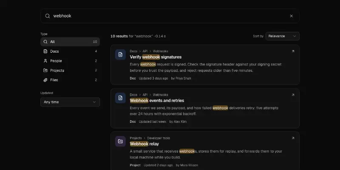The width and height of the screenshot is (340, 170).
Task: Open Verify webhook signatures via arrow icon
Action: coord(293,51)
